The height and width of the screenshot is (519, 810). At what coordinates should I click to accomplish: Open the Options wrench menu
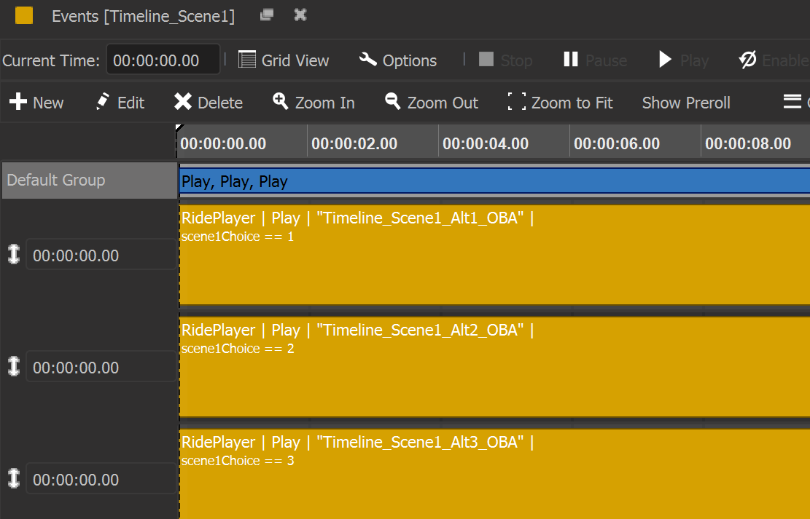(398, 60)
